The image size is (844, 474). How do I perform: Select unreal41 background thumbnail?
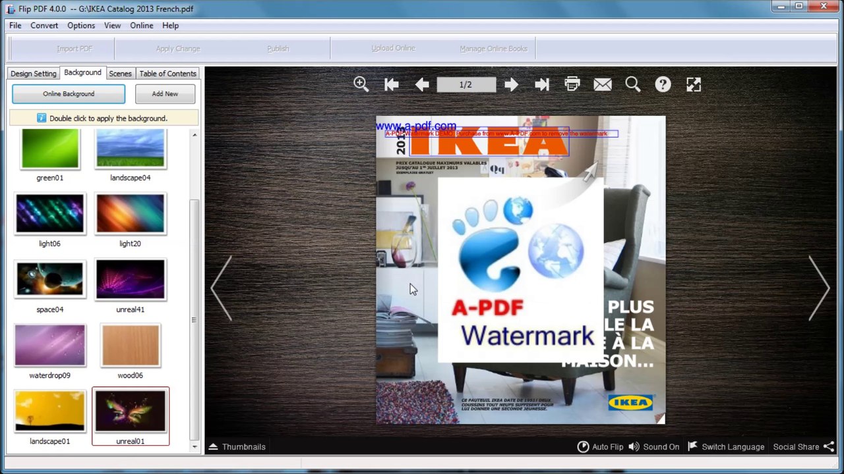pyautogui.click(x=131, y=279)
